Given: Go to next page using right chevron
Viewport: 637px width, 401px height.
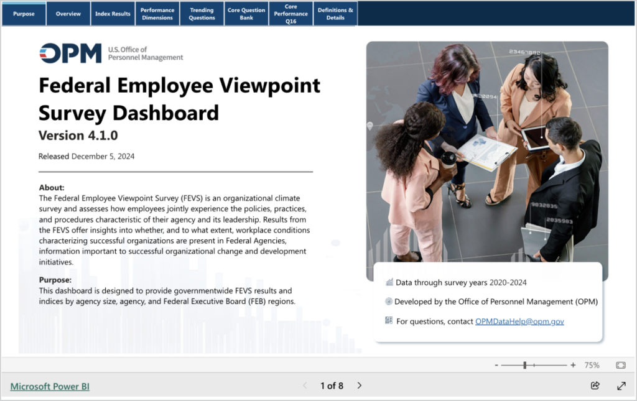Looking at the screenshot, I should (360, 385).
